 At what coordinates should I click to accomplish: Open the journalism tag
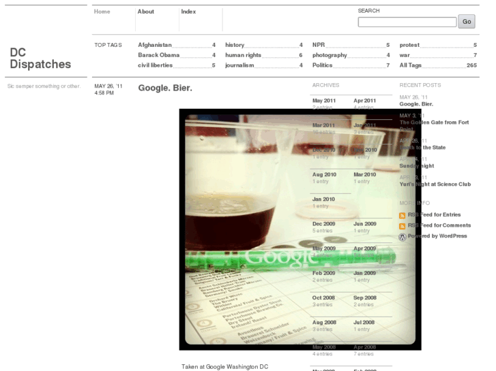(x=239, y=65)
